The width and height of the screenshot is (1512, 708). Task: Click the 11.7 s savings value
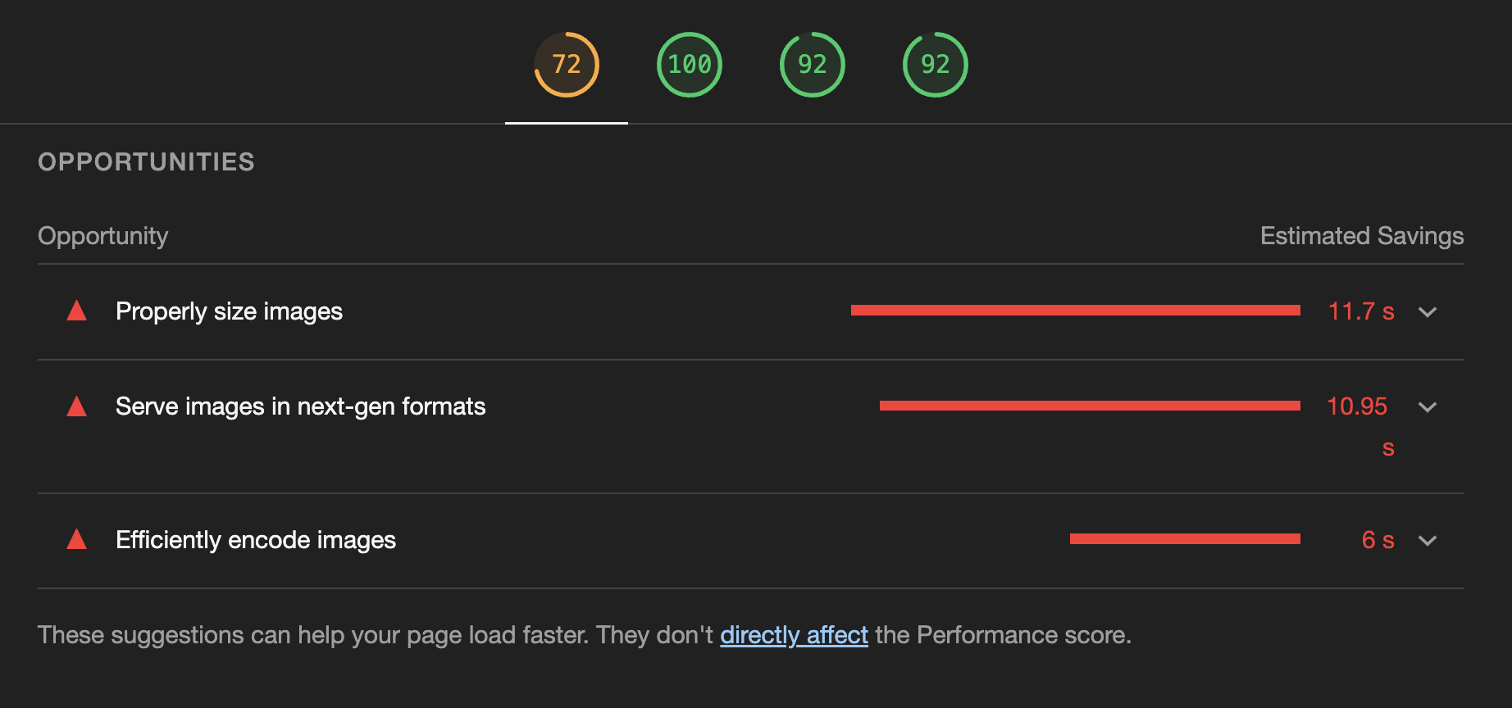[x=1360, y=311]
